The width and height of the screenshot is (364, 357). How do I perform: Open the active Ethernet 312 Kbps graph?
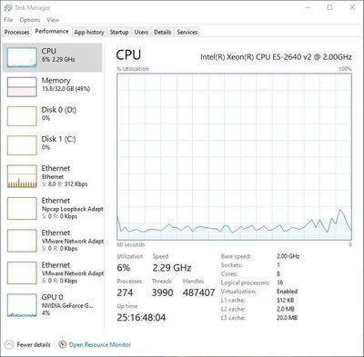click(x=22, y=176)
